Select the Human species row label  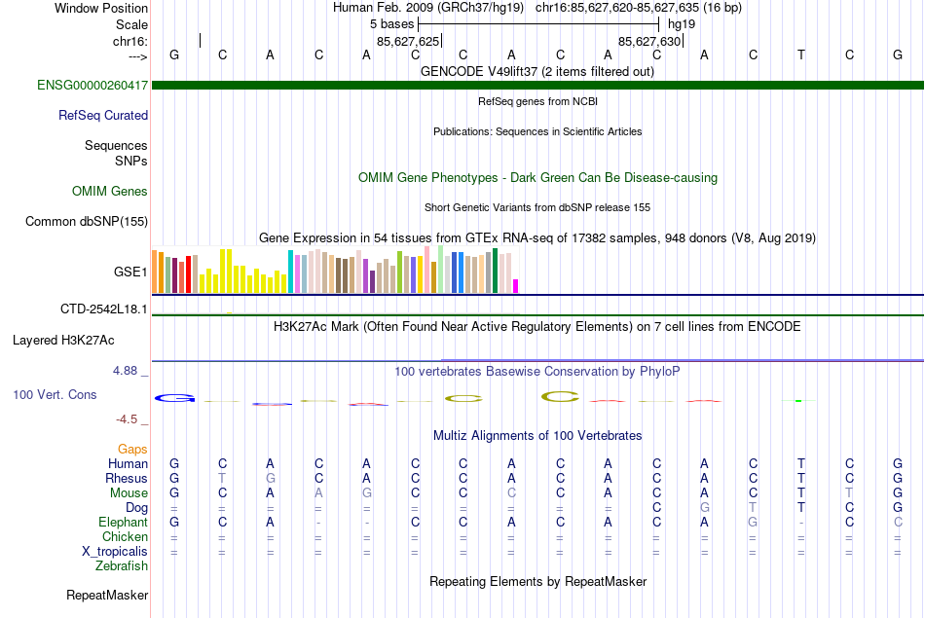click(x=128, y=463)
